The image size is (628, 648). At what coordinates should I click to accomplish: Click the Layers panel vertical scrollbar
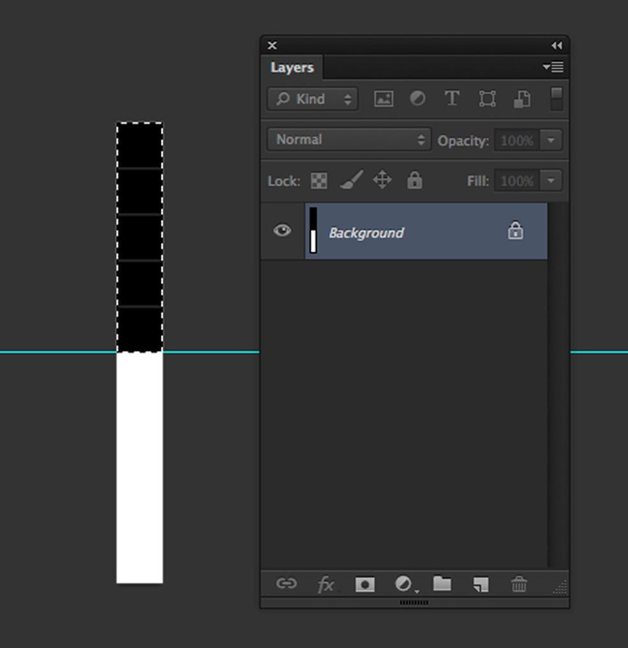pos(558,385)
